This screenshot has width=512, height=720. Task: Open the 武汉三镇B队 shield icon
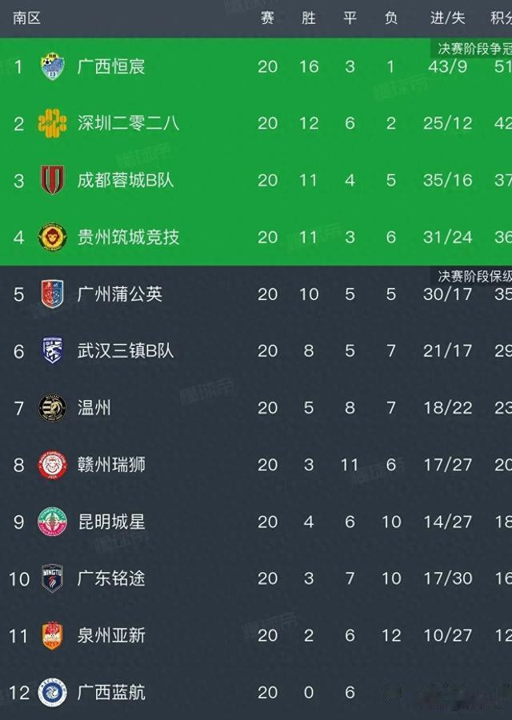tap(52, 350)
